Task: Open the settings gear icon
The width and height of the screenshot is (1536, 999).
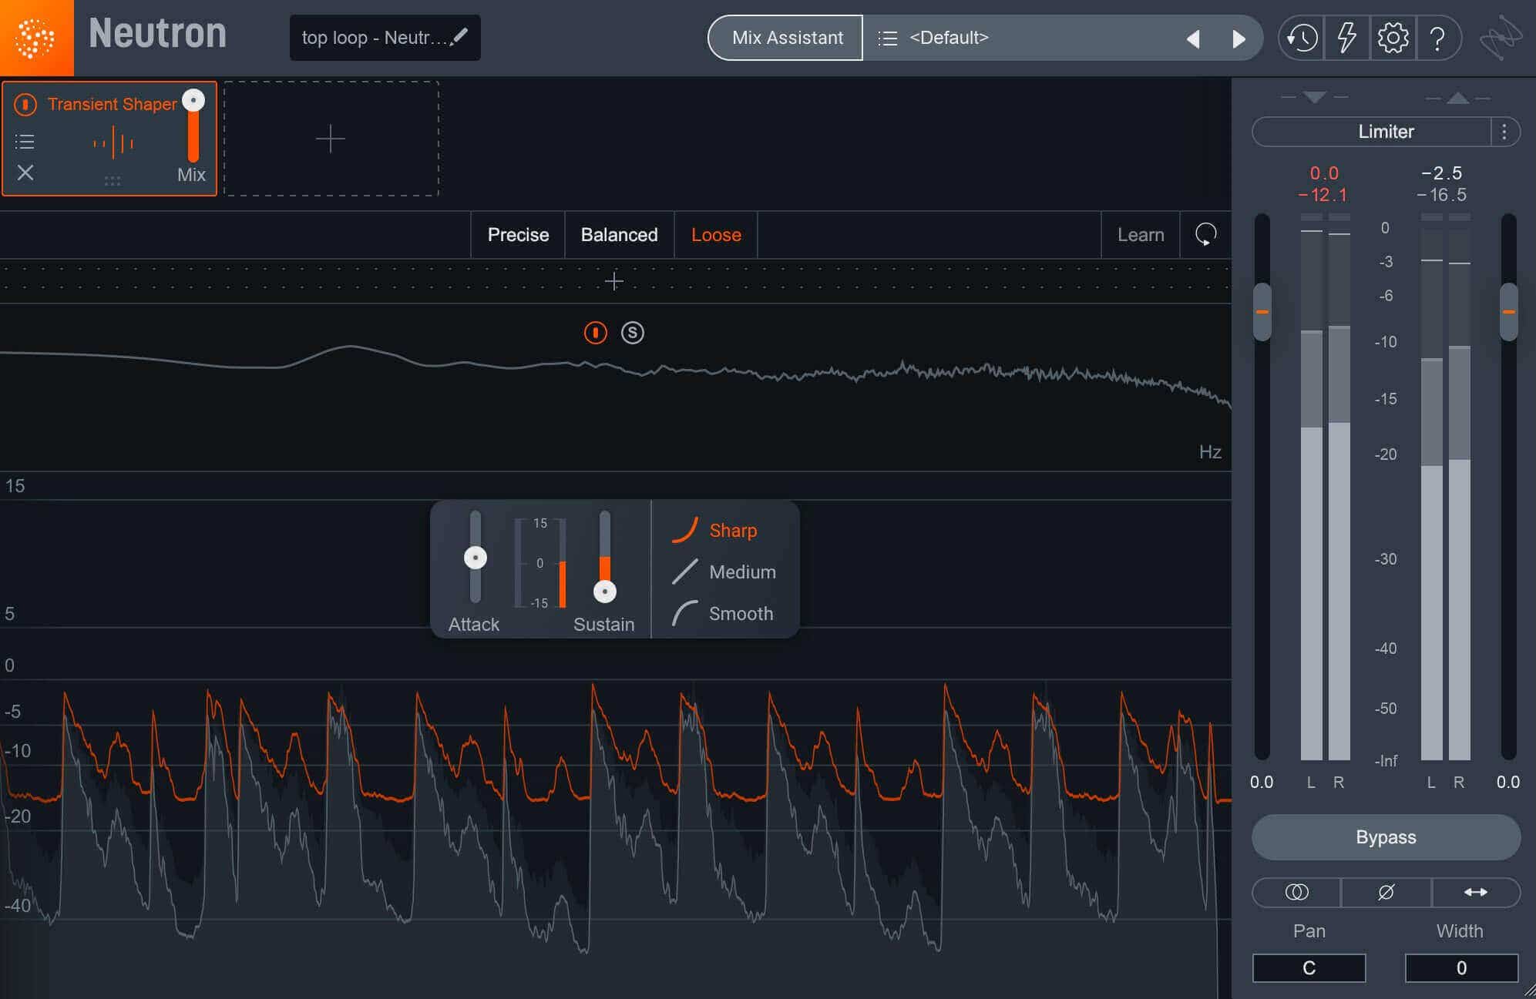Action: click(1393, 38)
